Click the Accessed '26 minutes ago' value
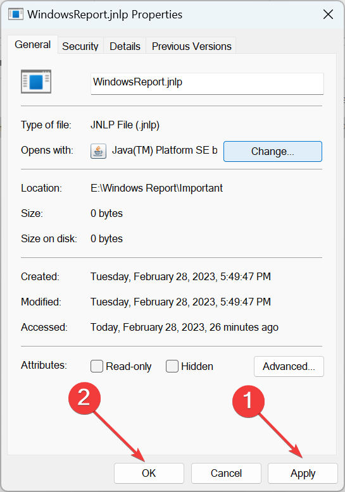The width and height of the screenshot is (345, 492). [x=184, y=328]
